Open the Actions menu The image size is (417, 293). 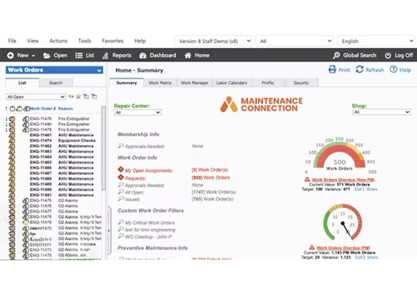(58, 41)
